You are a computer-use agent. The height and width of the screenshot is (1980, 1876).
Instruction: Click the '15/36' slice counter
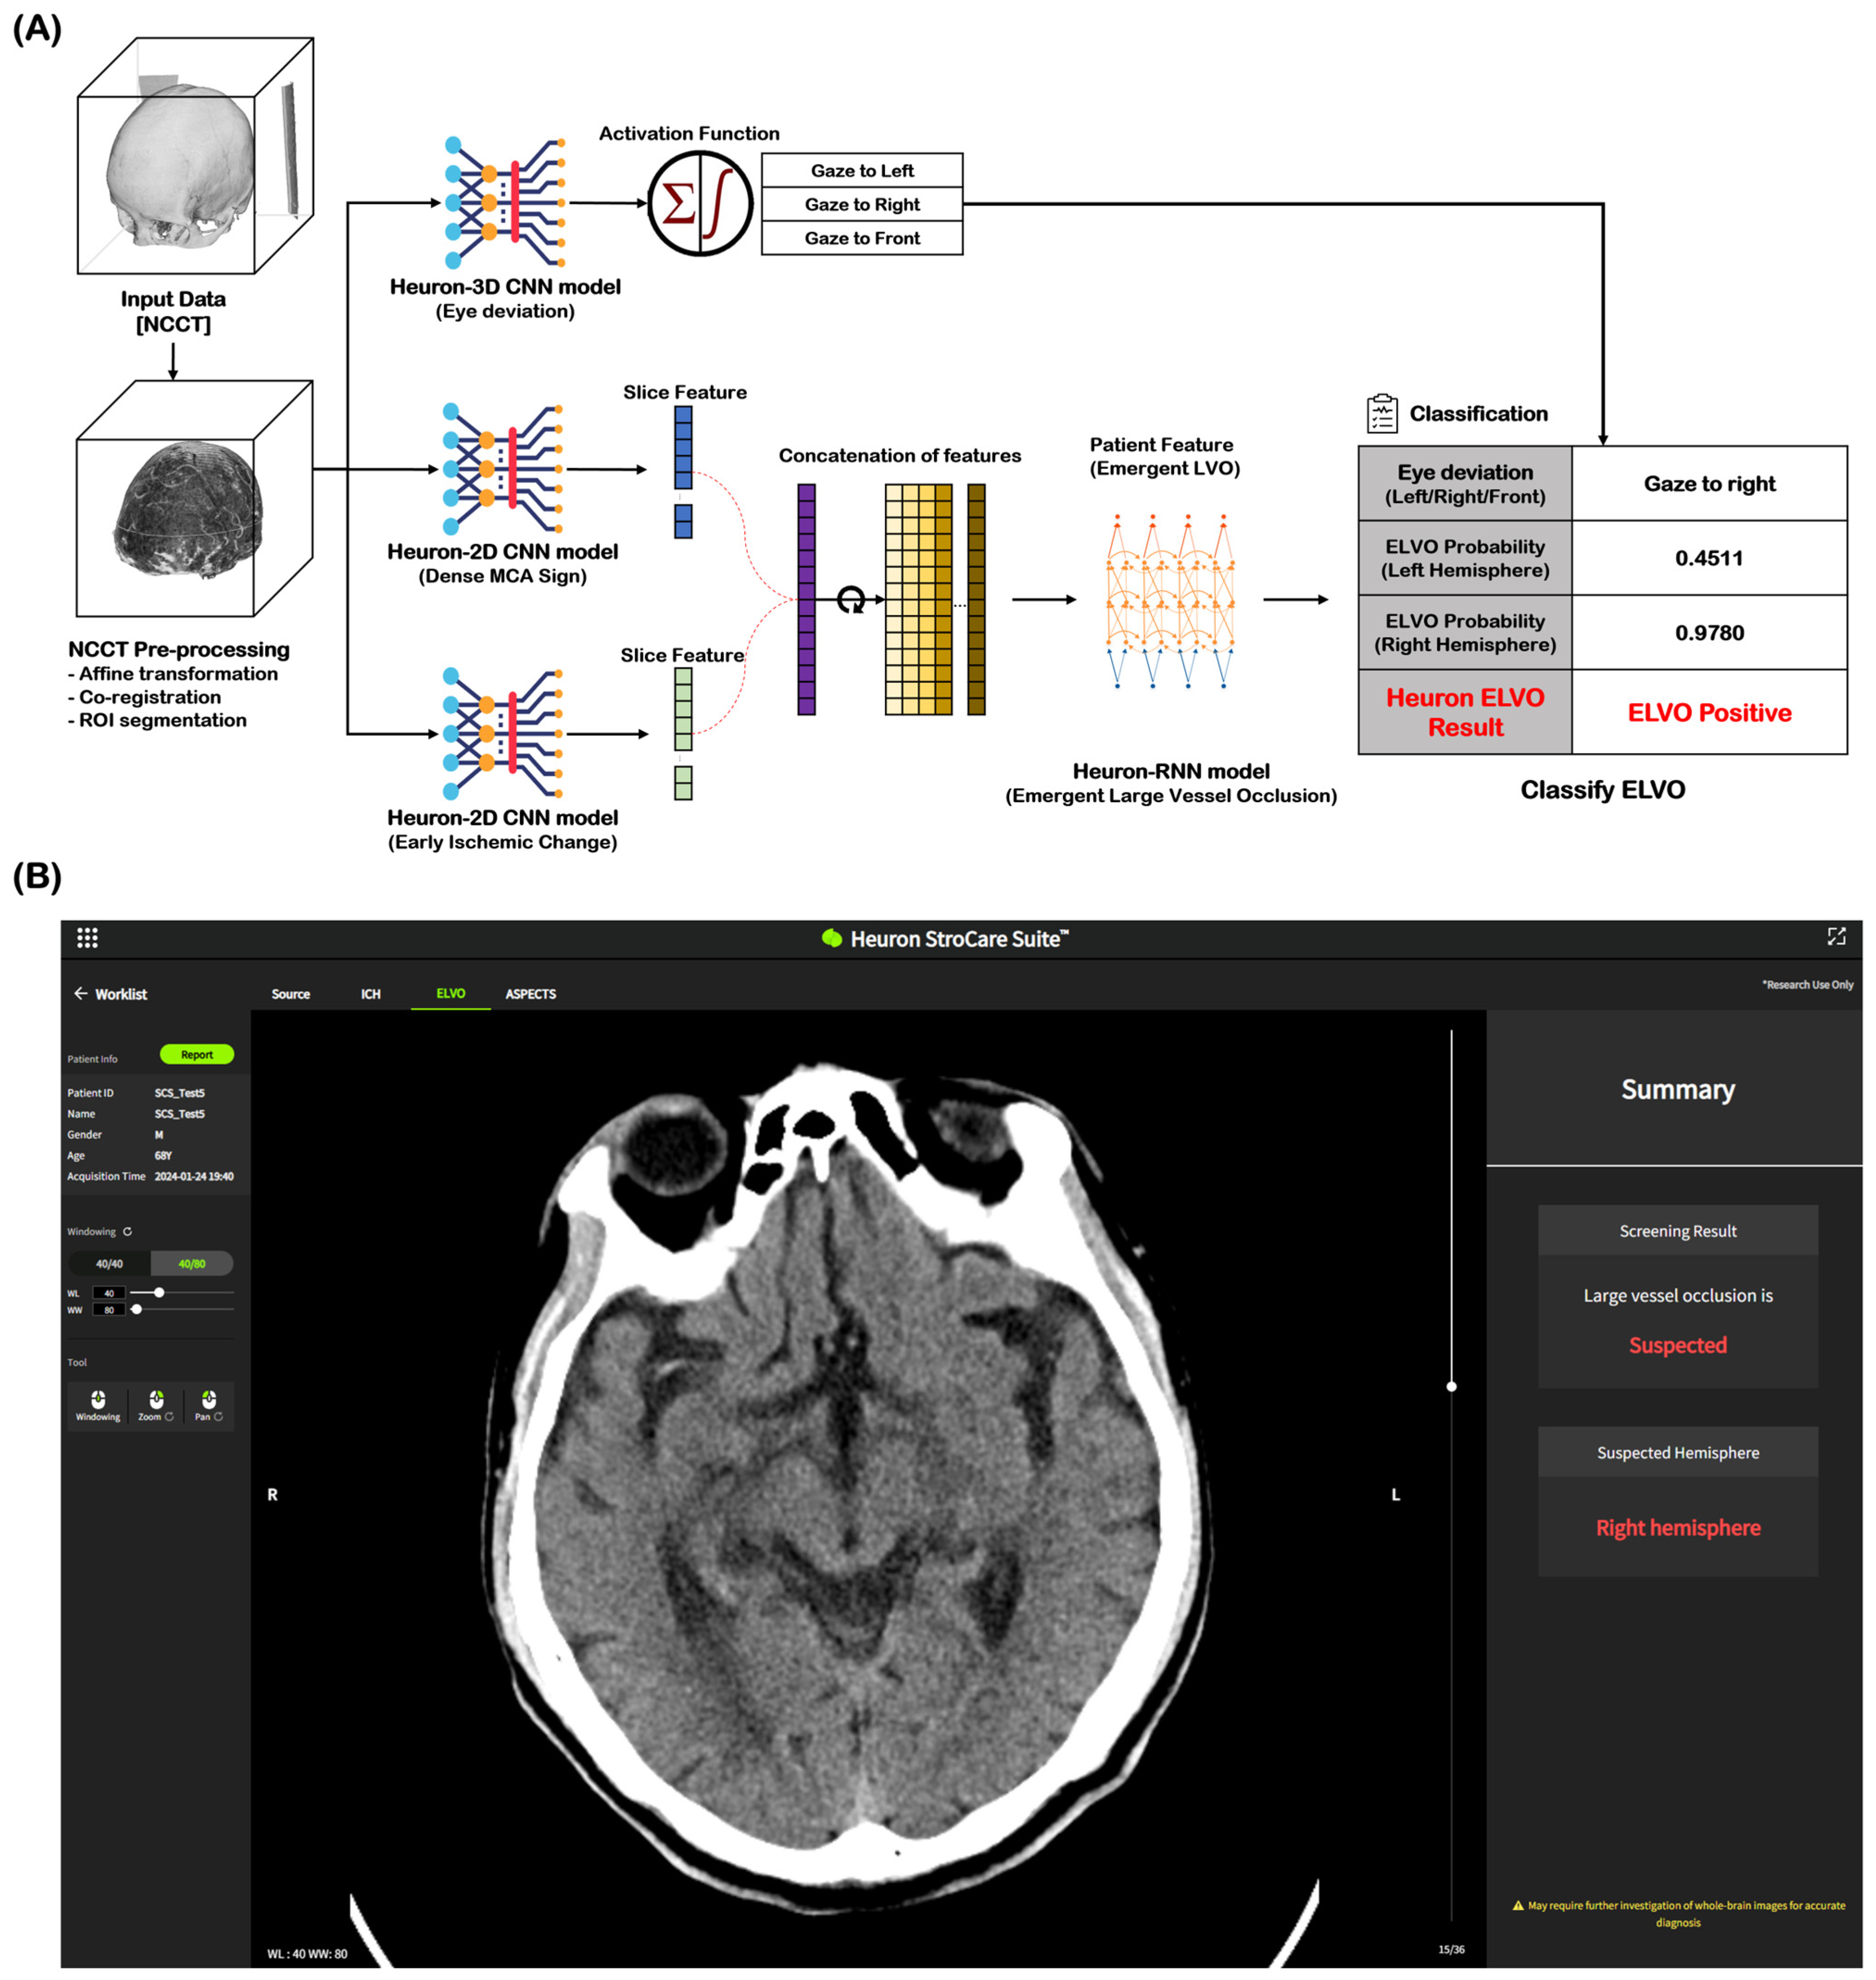[x=1451, y=1949]
